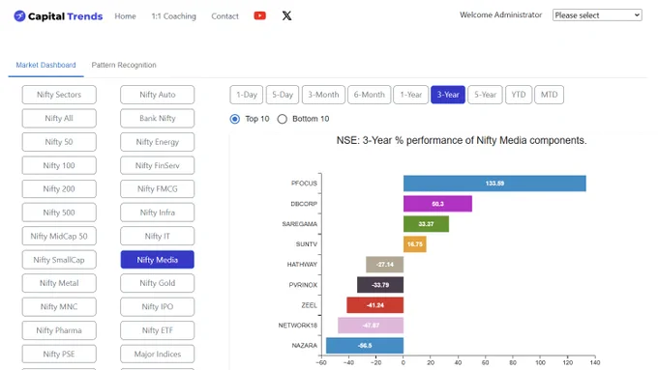
Task: Choose the 5-Day timeframe
Action: pyautogui.click(x=283, y=95)
